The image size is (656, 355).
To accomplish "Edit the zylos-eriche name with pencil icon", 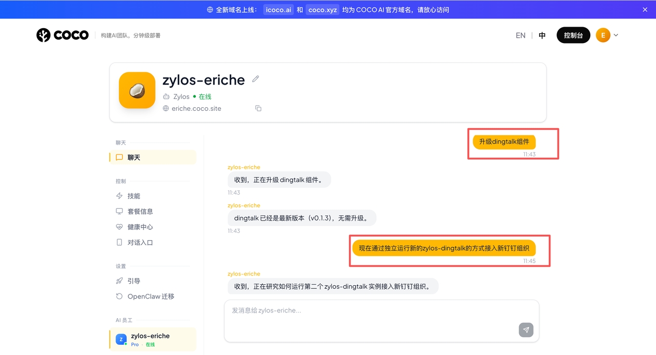I will pyautogui.click(x=256, y=79).
